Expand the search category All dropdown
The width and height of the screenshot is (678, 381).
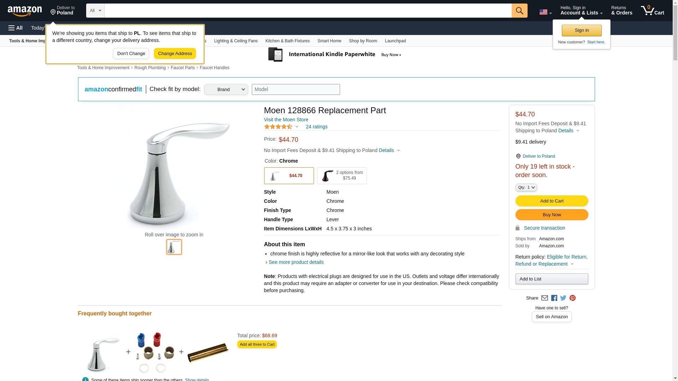95,11
